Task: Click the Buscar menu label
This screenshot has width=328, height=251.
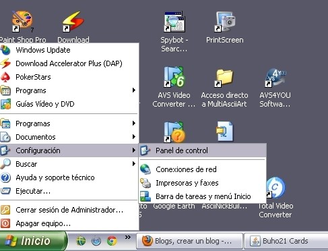Action: 26,164
